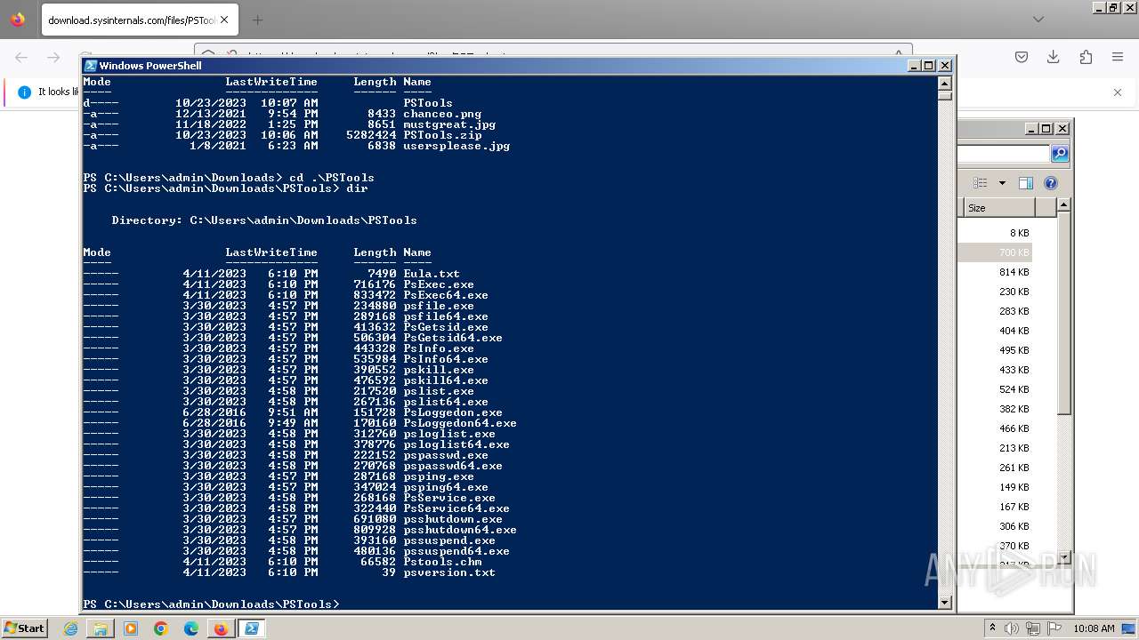This screenshot has height=640, width=1139.
Task: Click the PsExec.exe row in PowerShell
Action: (x=279, y=284)
